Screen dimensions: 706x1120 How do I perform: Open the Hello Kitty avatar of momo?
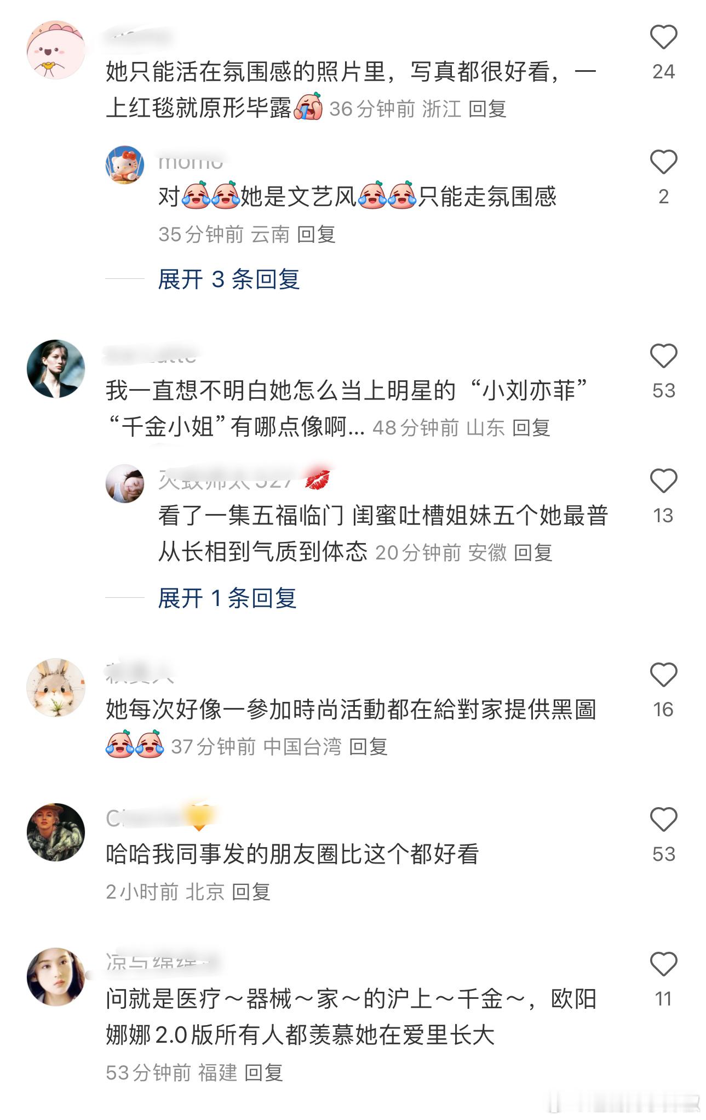[125, 164]
